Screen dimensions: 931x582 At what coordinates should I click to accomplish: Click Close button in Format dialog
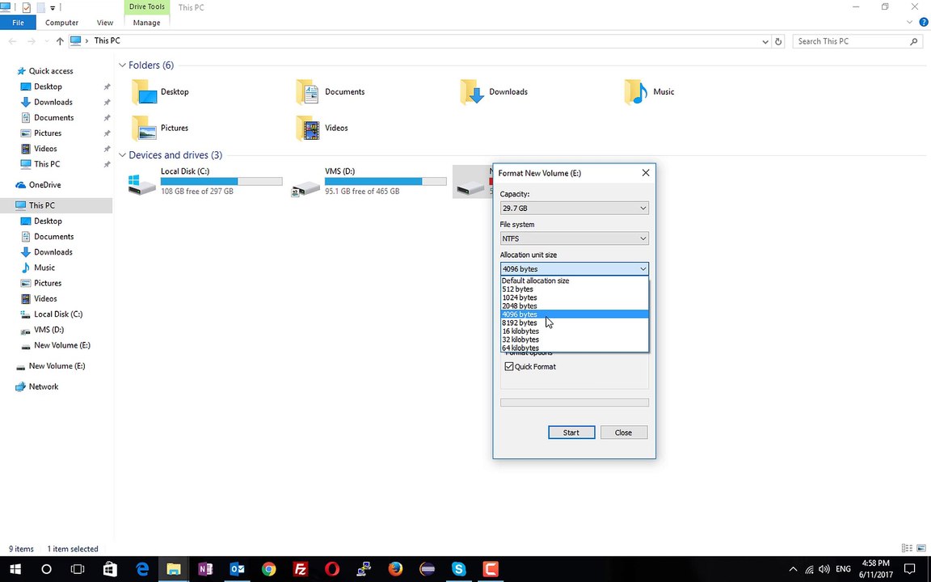pyautogui.click(x=623, y=432)
